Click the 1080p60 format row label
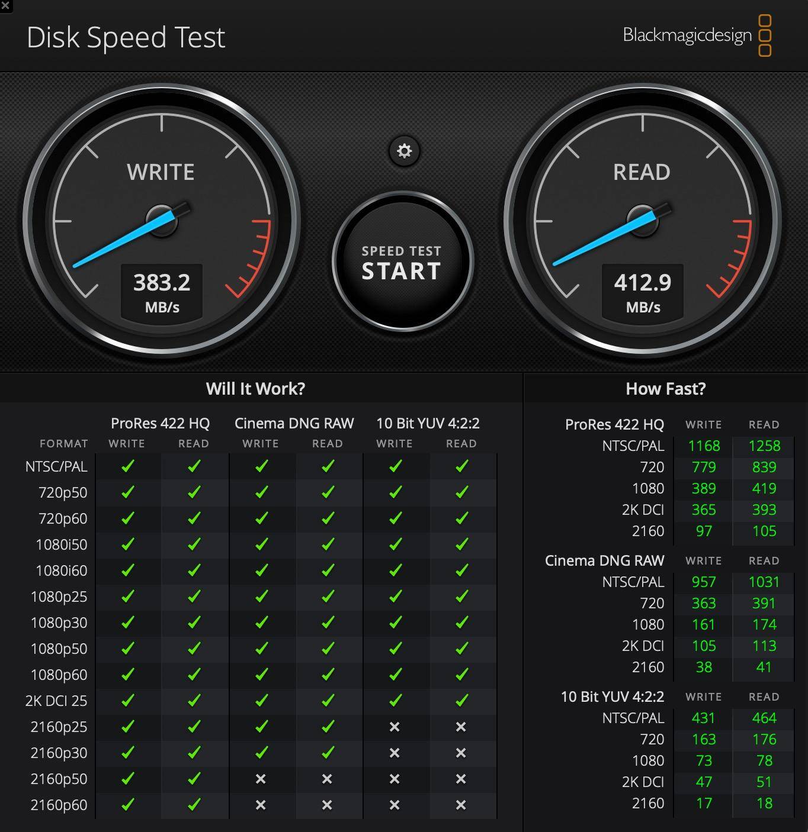Image resolution: width=808 pixels, height=832 pixels. click(59, 675)
